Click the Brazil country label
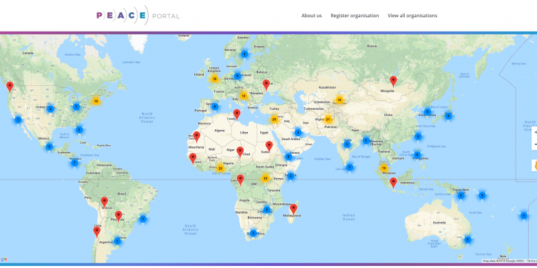The width and height of the screenshot is (537, 268). 122,194
